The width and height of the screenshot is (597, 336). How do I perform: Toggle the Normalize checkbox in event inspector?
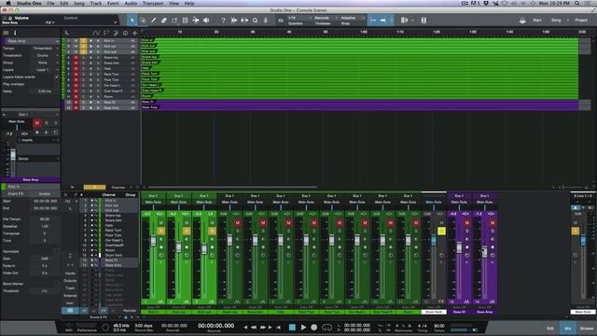point(56,251)
